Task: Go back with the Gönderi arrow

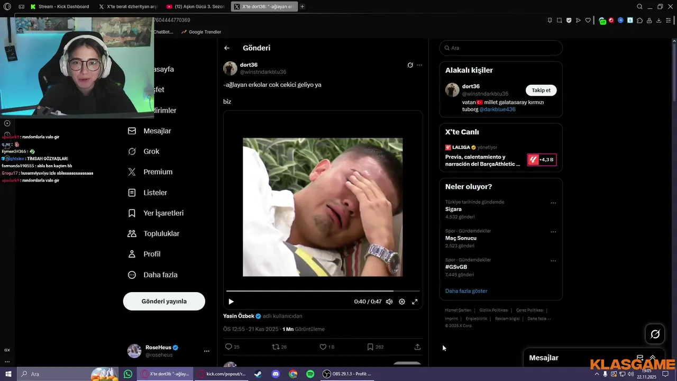Action: [227, 48]
